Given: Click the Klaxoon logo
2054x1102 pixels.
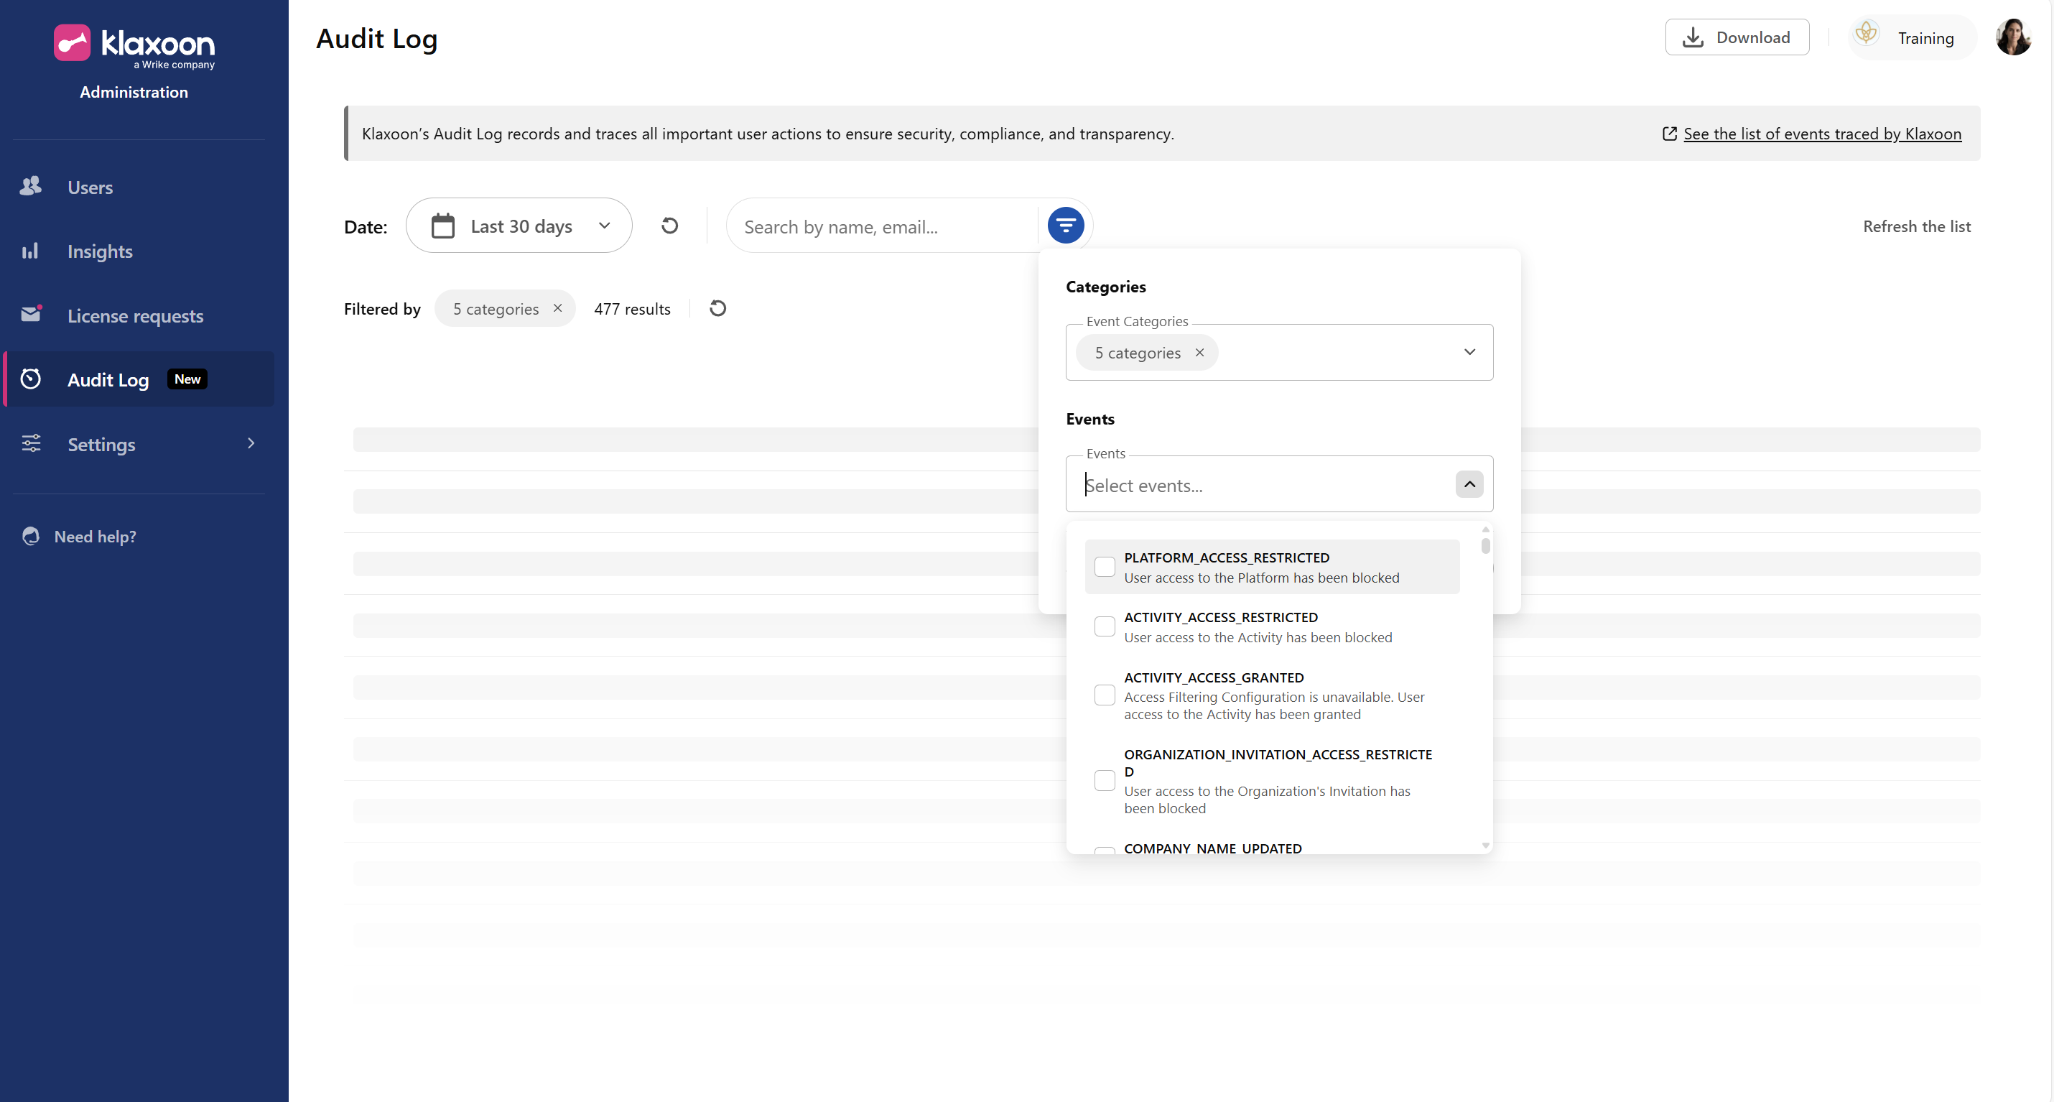Looking at the screenshot, I should coord(134,45).
